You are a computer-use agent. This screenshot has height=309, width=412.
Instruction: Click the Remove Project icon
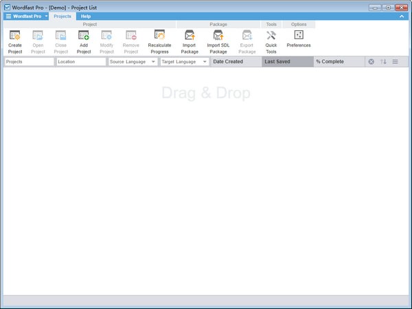click(131, 35)
